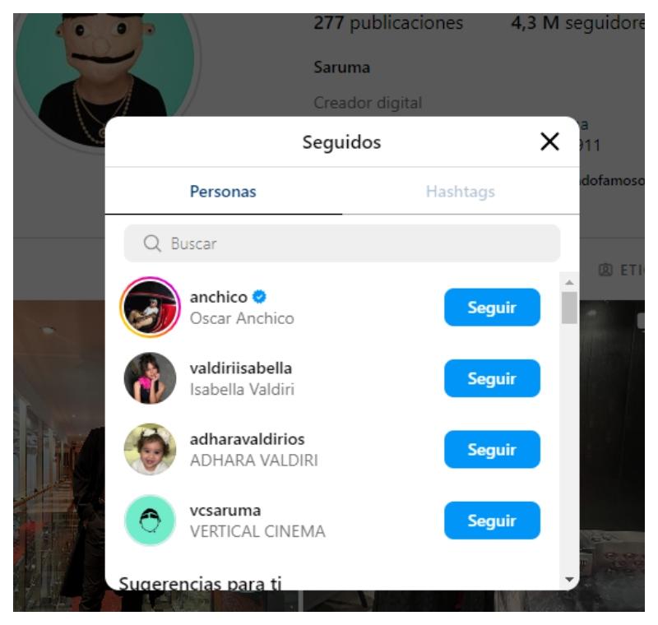The height and width of the screenshot is (625, 658).
Task: Open the adharavaldirios username link
Action: [x=248, y=439]
